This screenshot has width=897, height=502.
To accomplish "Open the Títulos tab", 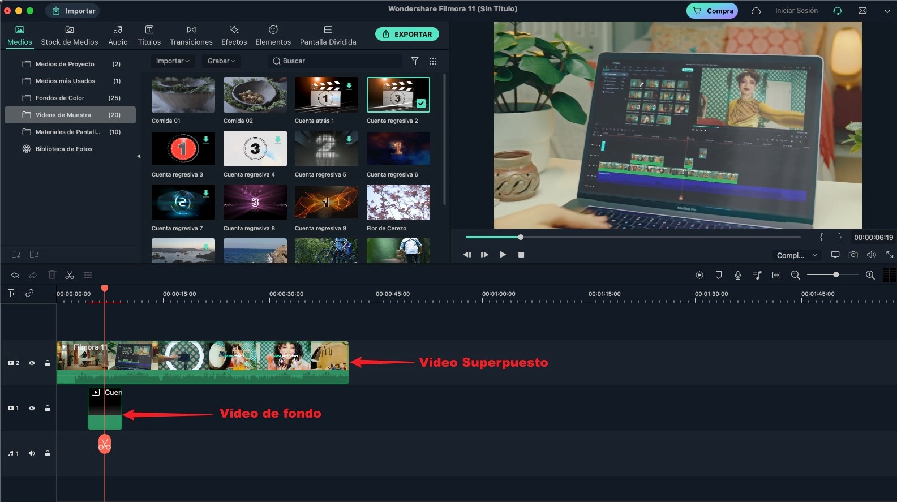I will 149,36.
